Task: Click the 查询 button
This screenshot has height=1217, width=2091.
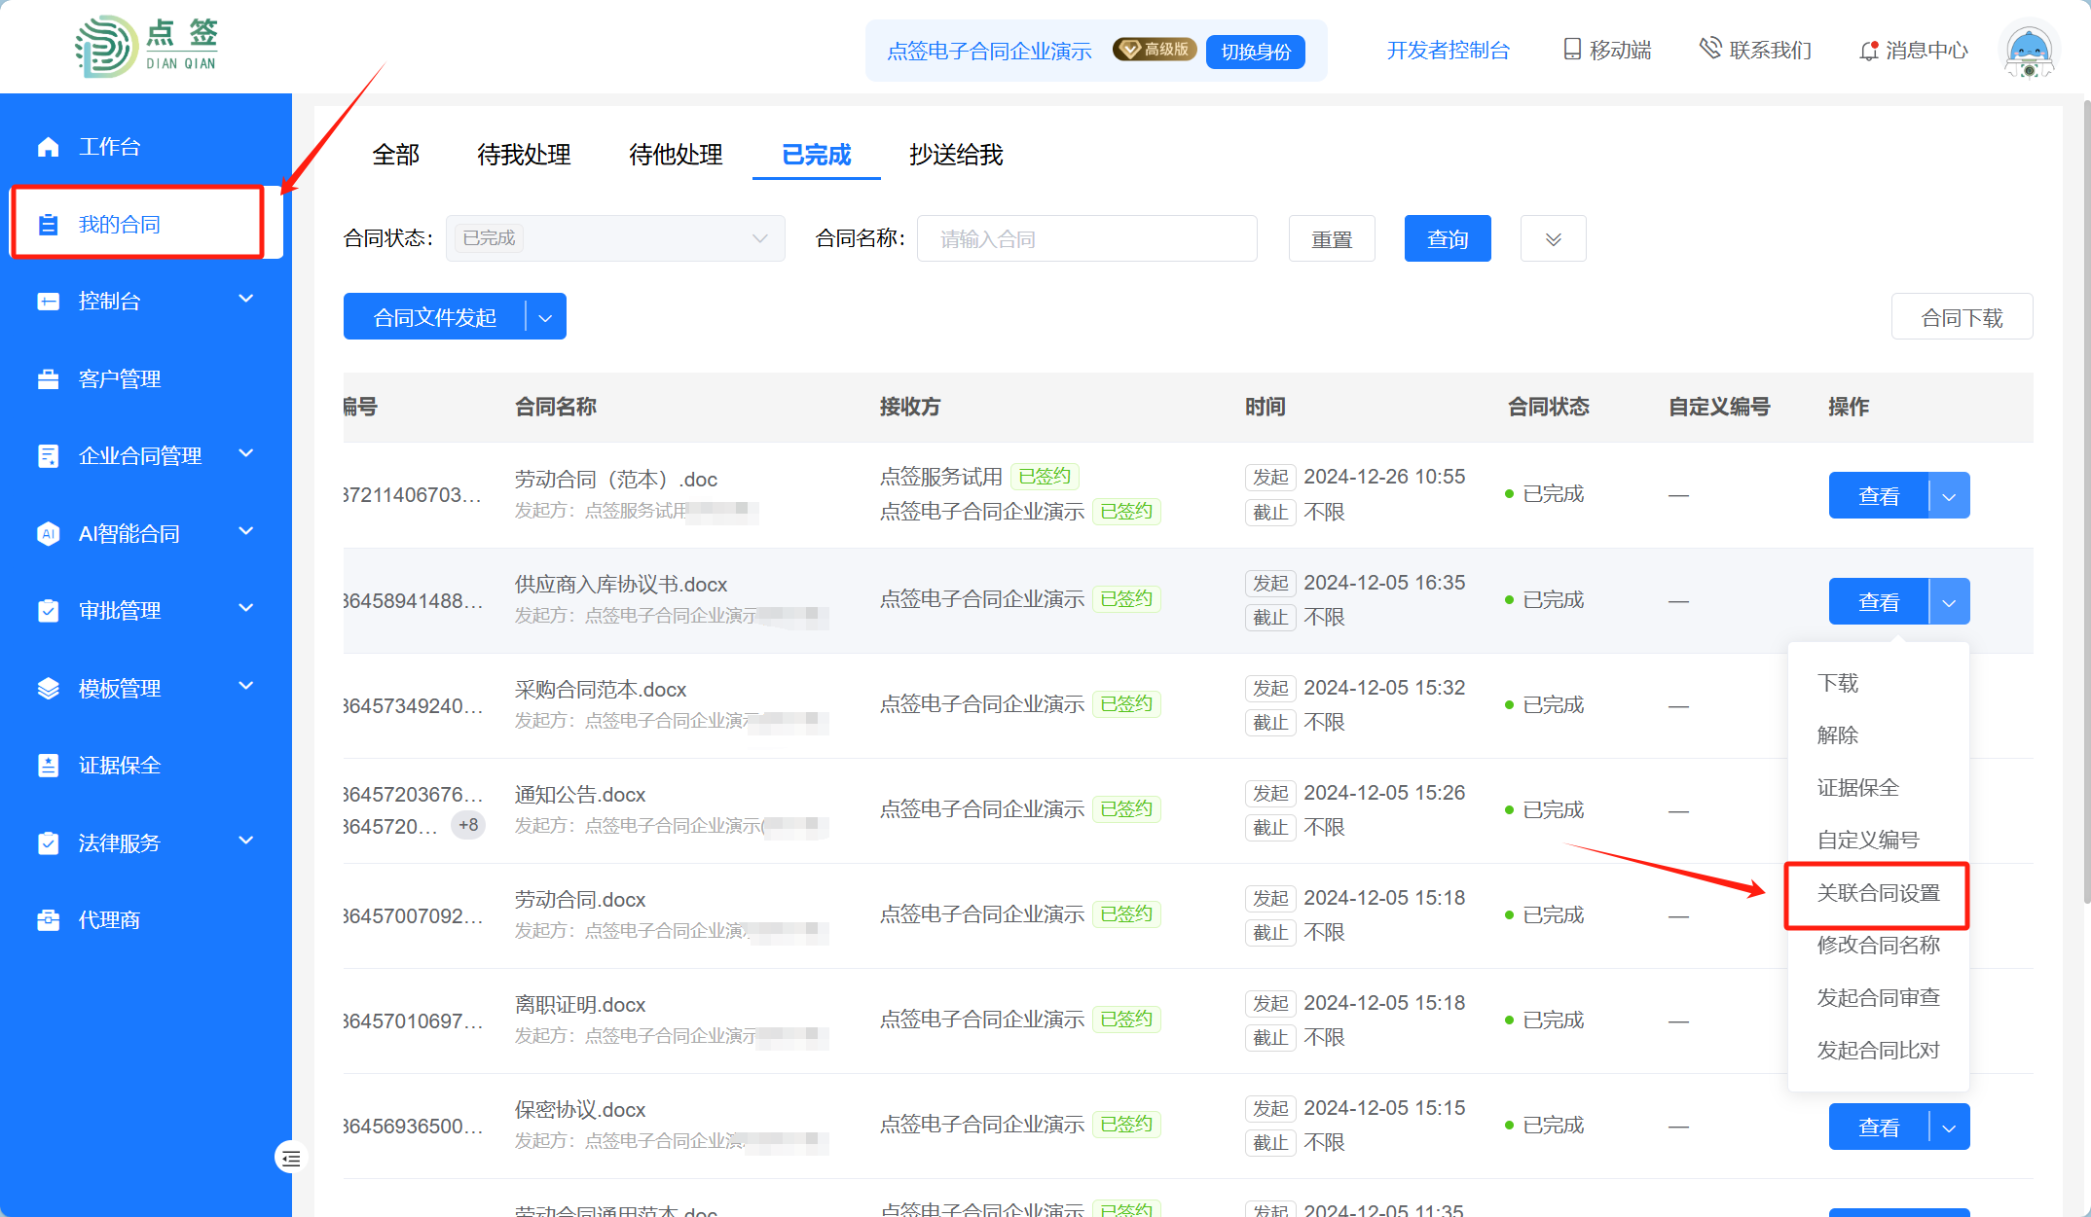Action: (x=1448, y=238)
